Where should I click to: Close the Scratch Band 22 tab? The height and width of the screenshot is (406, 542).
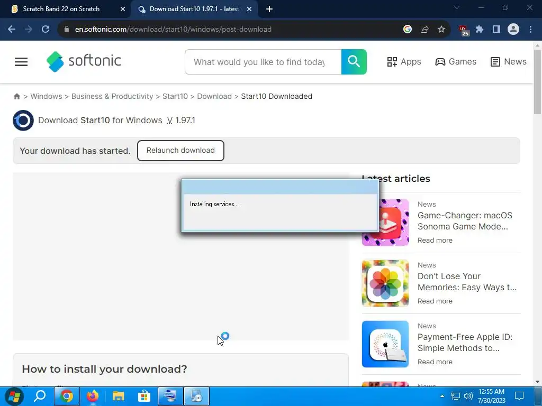[123, 10]
